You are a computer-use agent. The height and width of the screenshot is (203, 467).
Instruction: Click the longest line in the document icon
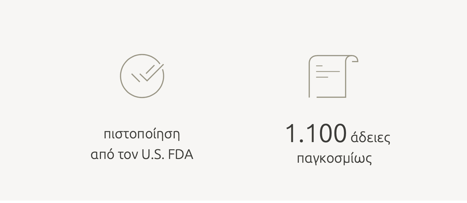(328, 72)
